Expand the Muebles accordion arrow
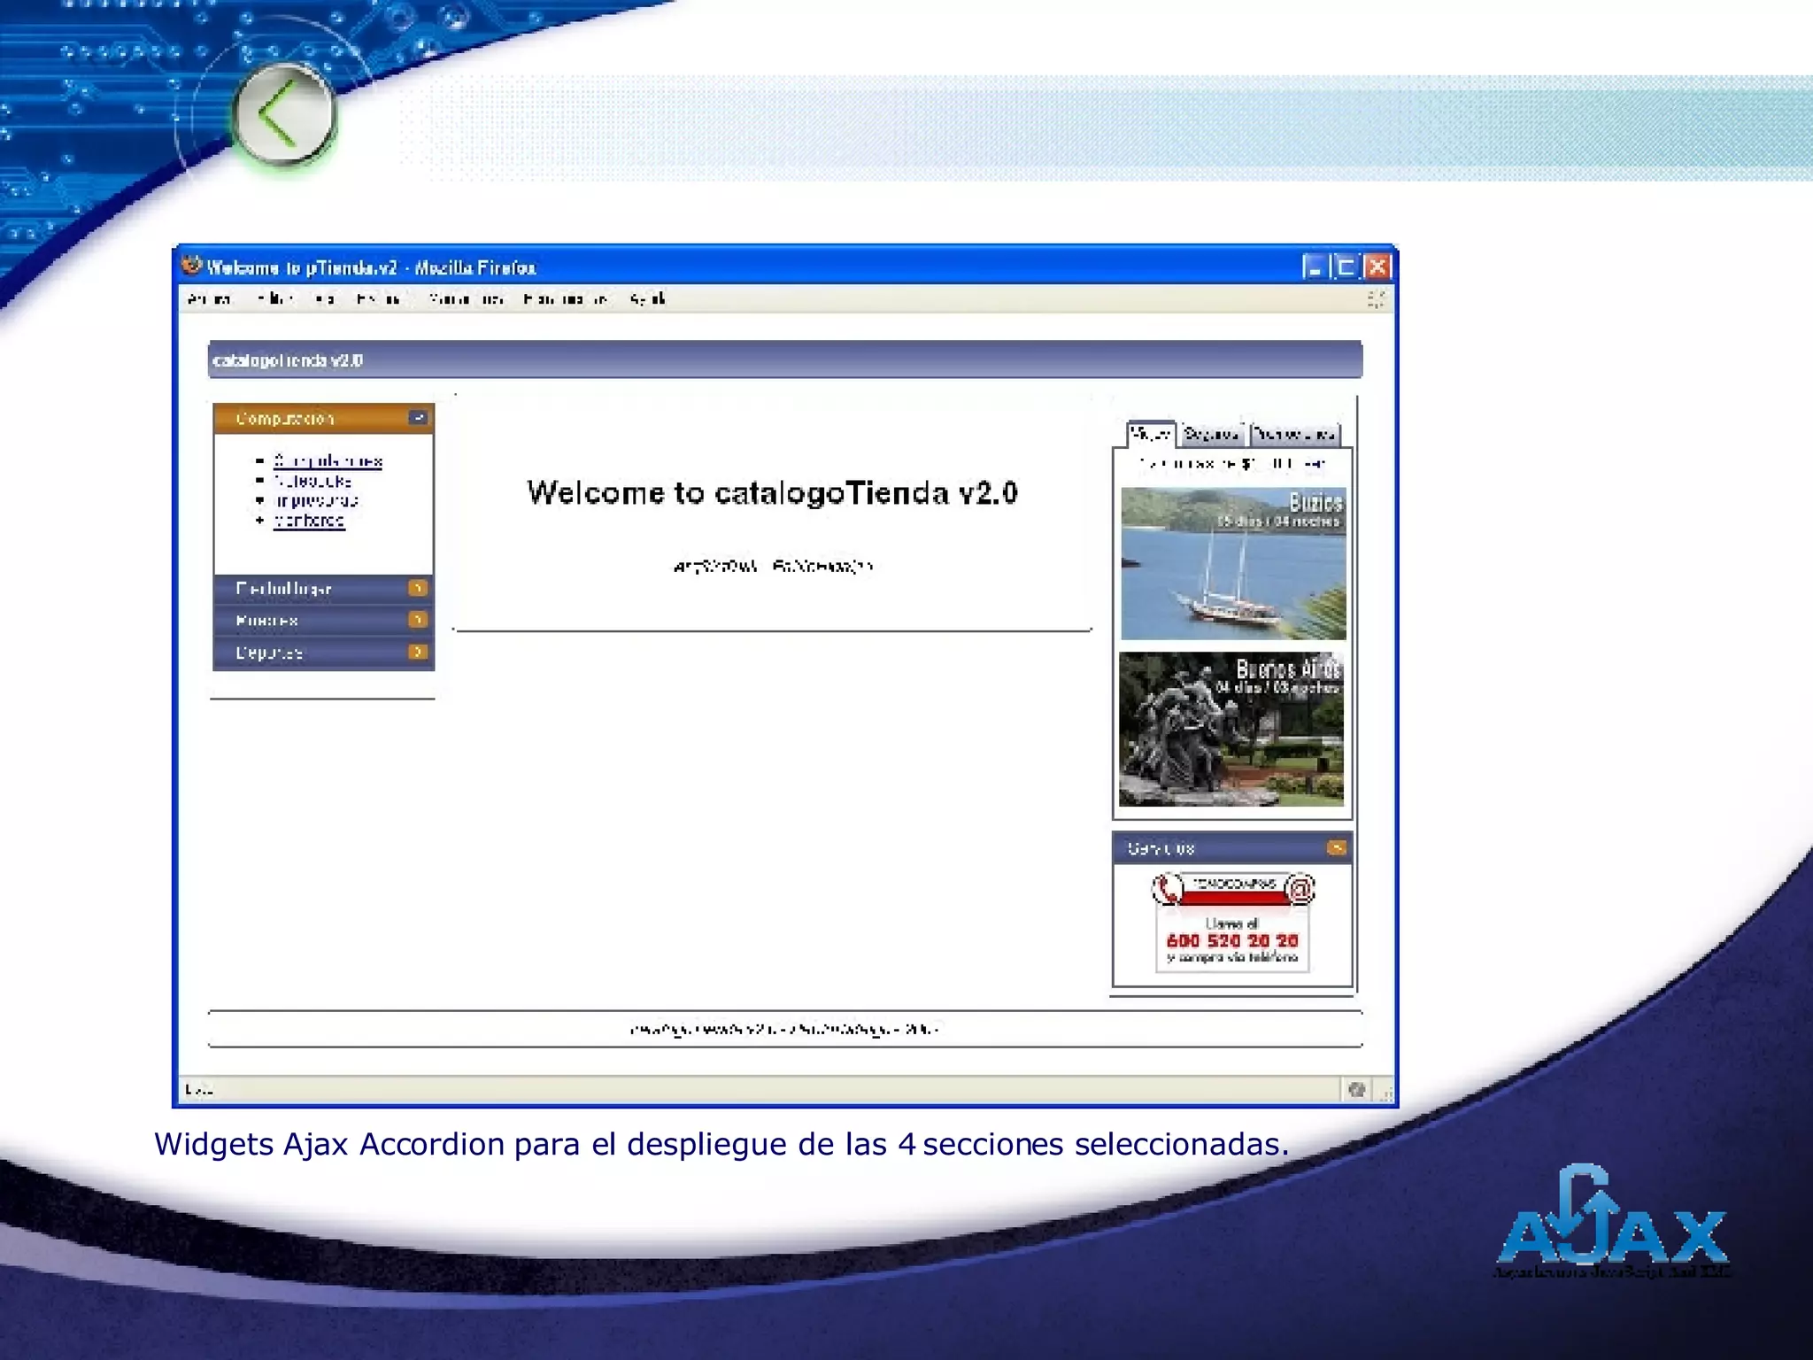Viewport: 1813px width, 1360px height. tap(418, 620)
